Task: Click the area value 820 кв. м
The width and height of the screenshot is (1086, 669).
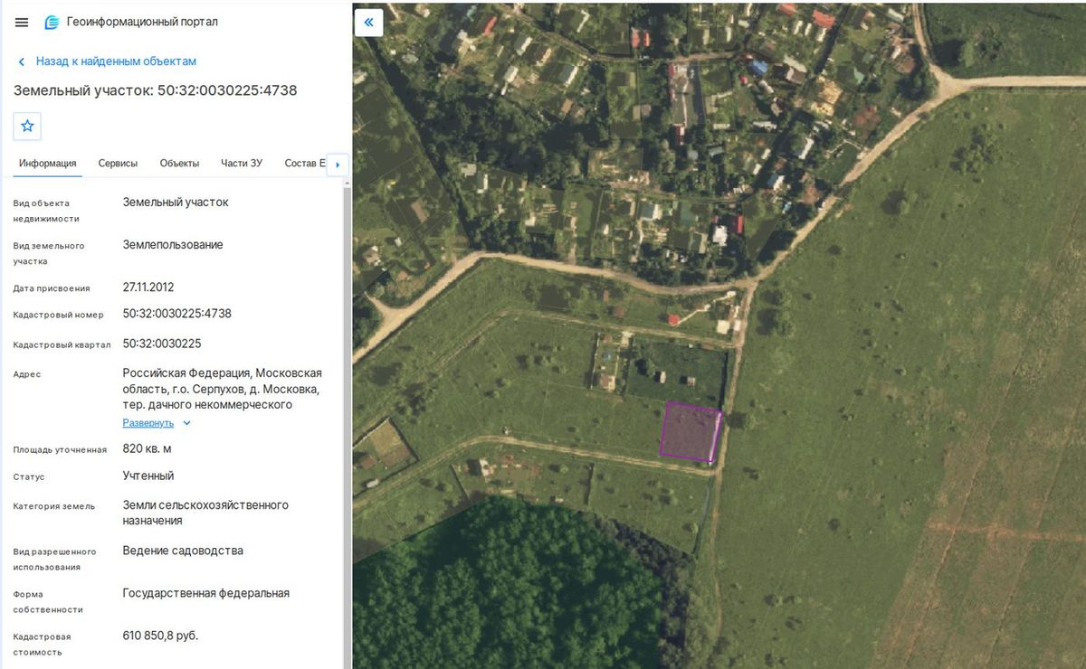Action: point(147,448)
